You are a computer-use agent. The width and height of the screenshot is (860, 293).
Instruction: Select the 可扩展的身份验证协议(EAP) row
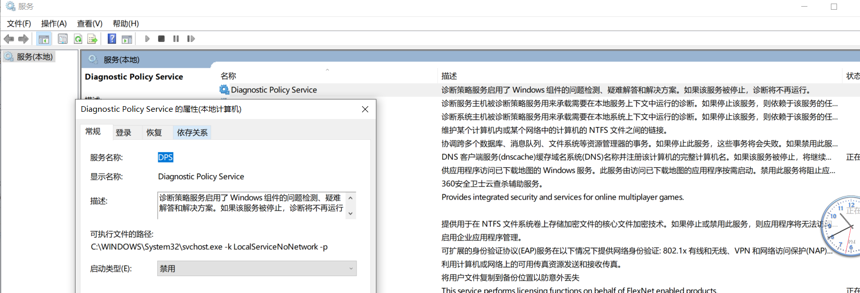[x=636, y=251]
